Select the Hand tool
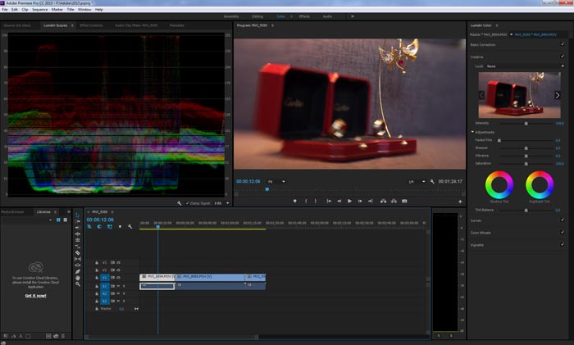 click(x=78, y=278)
